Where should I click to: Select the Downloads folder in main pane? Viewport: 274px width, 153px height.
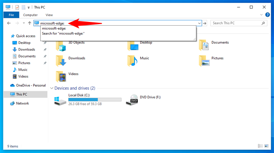(71, 61)
